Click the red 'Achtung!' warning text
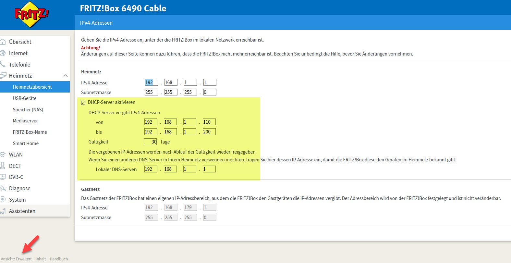 [x=91, y=48]
